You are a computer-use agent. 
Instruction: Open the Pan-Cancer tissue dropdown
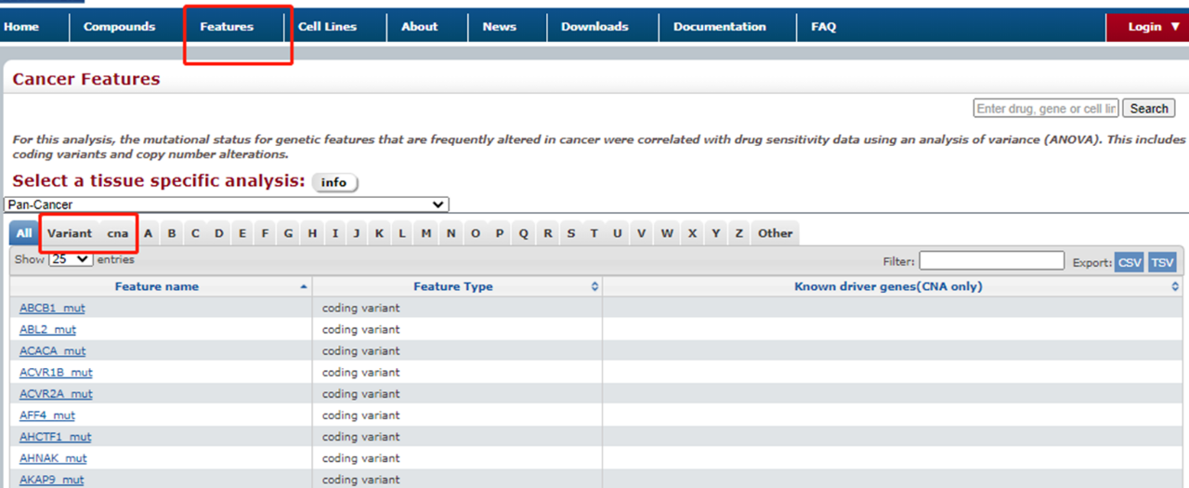click(x=226, y=204)
